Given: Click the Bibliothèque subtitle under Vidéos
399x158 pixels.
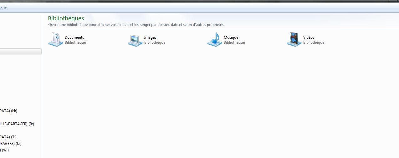Looking at the screenshot, I should pos(314,42).
